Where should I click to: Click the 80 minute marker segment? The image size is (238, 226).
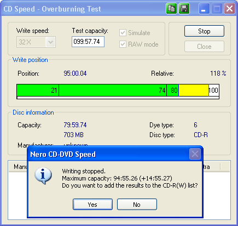point(173,91)
